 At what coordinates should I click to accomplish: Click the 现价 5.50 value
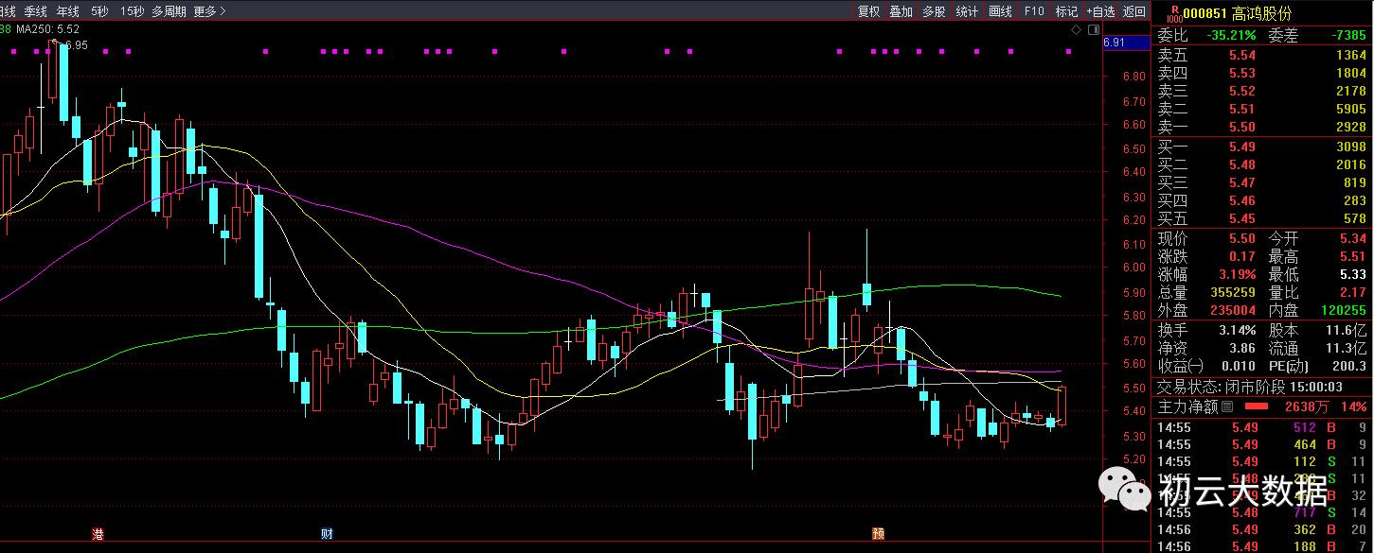tap(1241, 240)
